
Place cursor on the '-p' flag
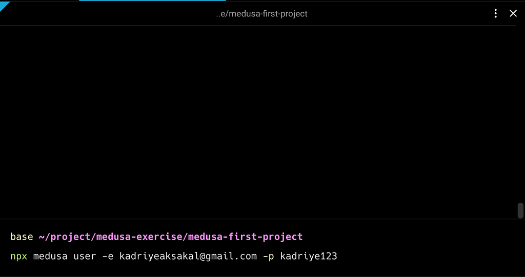coord(268,257)
